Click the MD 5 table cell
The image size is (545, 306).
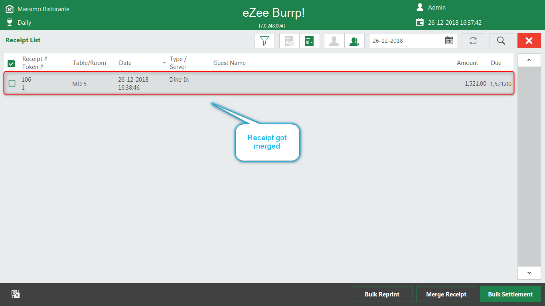pyautogui.click(x=79, y=84)
